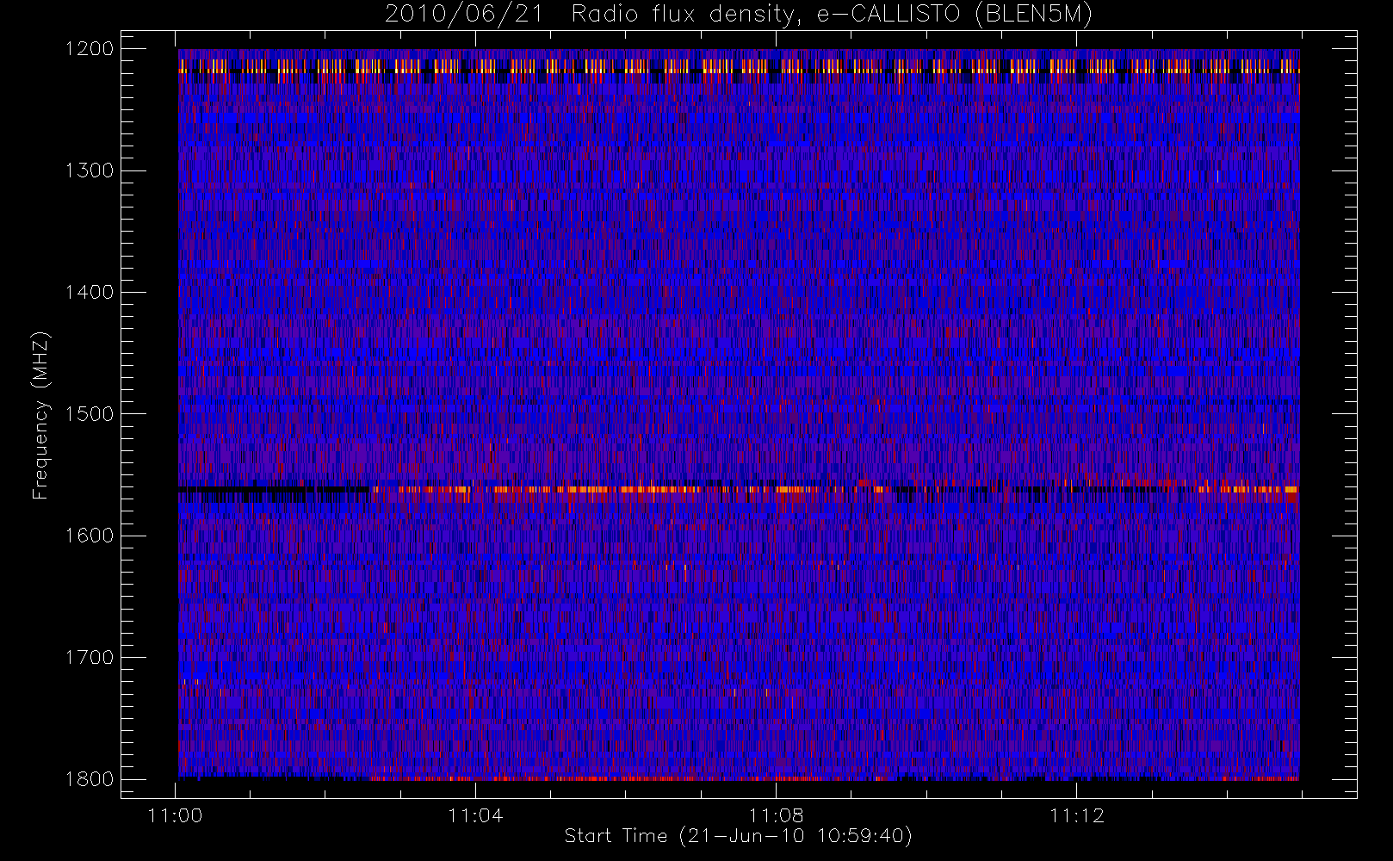This screenshot has height=861, width=1393.
Task: Click the bright interference band near 1560 MHz
Action: point(739,491)
